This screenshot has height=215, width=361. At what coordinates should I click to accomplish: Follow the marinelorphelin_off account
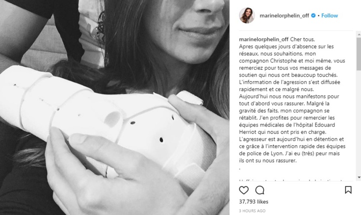point(329,16)
